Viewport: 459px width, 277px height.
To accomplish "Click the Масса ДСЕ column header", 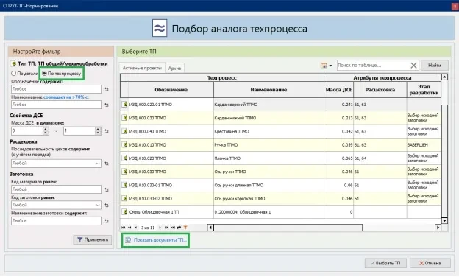I will tap(338, 90).
